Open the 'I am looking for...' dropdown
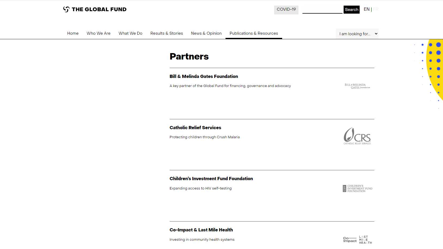Viewport: 443px width, 249px height. click(x=357, y=34)
